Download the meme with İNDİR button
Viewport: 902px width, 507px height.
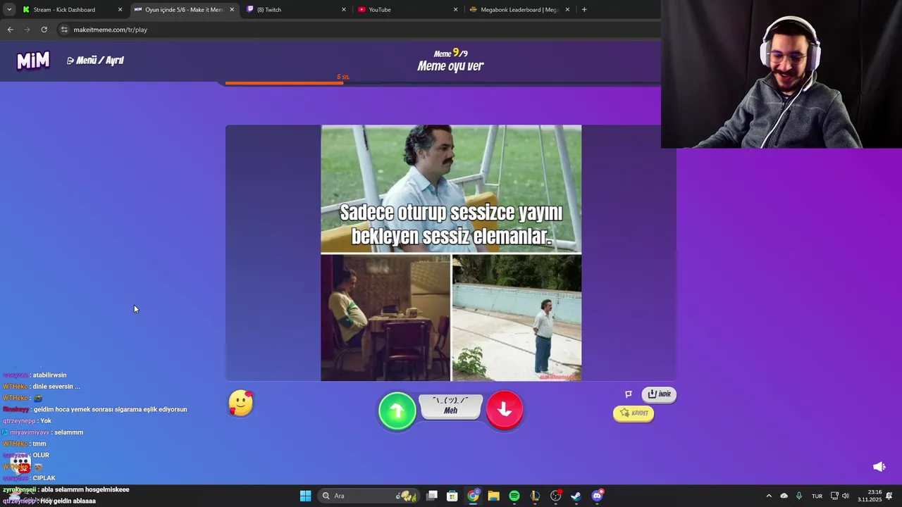pos(659,394)
